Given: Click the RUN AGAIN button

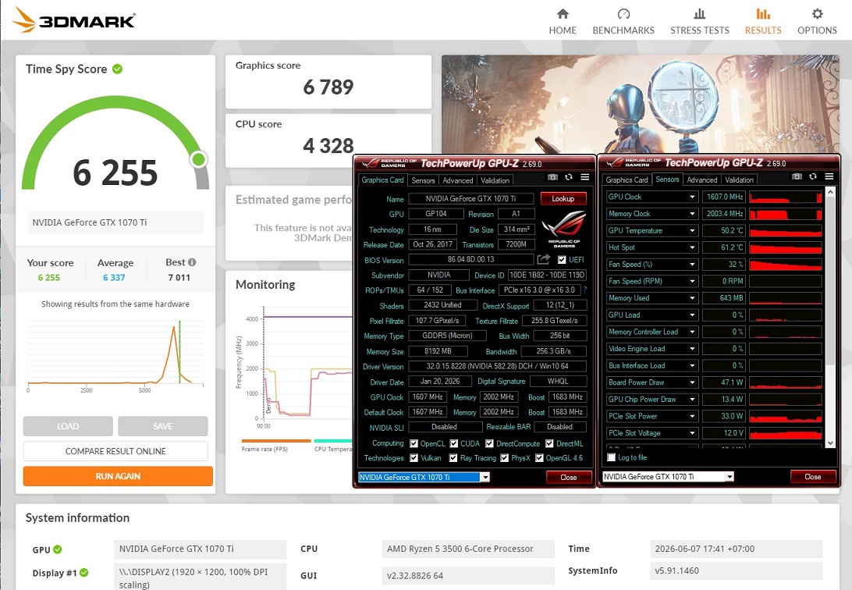Looking at the screenshot, I should (x=118, y=476).
